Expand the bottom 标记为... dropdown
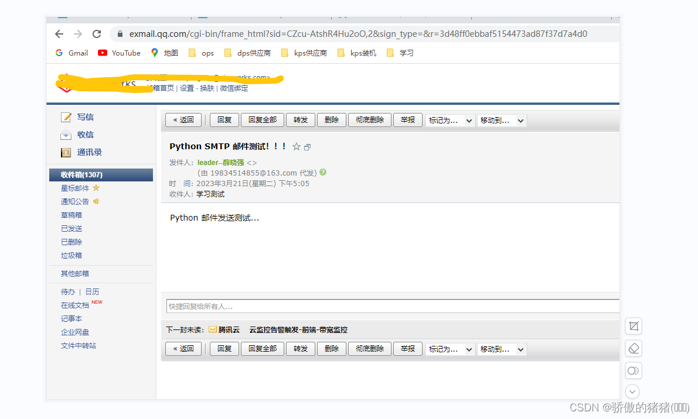Screen dimensions: 698x419 click(x=450, y=349)
